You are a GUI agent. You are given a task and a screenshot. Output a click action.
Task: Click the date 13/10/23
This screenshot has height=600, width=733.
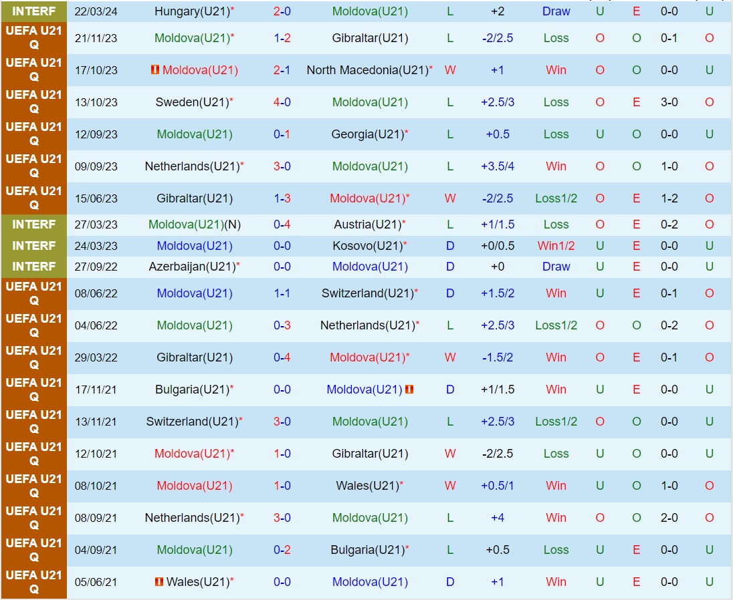[96, 102]
